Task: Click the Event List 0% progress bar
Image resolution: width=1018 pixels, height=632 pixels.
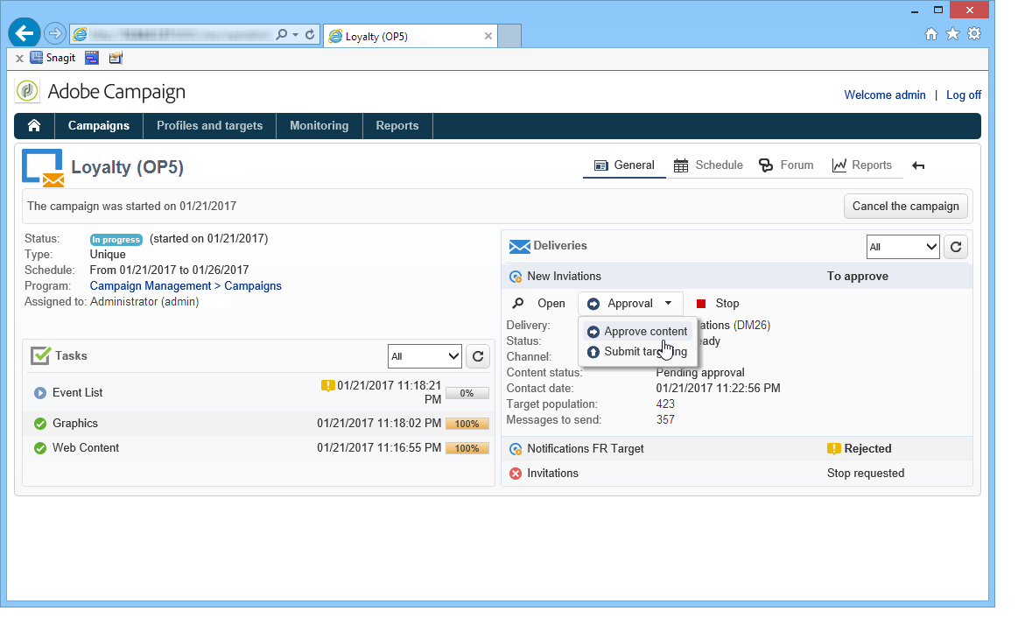Action: 467,393
